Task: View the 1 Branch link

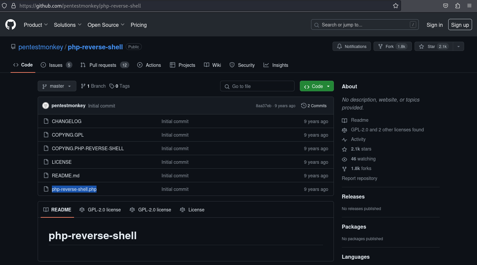Action: click(x=93, y=86)
